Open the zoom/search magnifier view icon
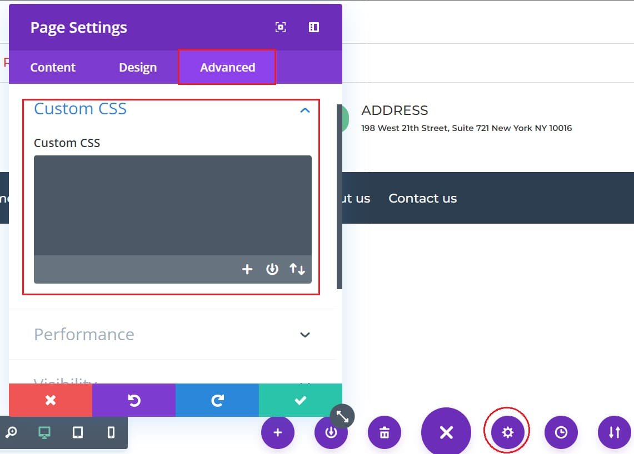634x454 pixels. click(11, 432)
